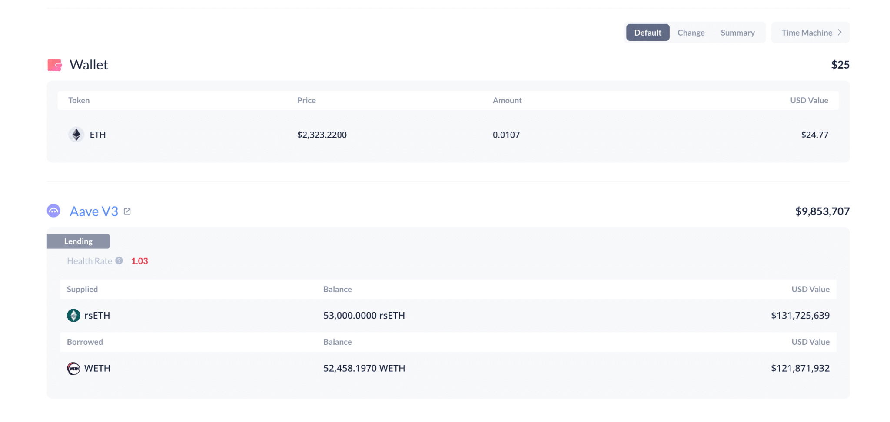Select the Default view tab
Image resolution: width=890 pixels, height=422 pixels.
pyautogui.click(x=648, y=33)
